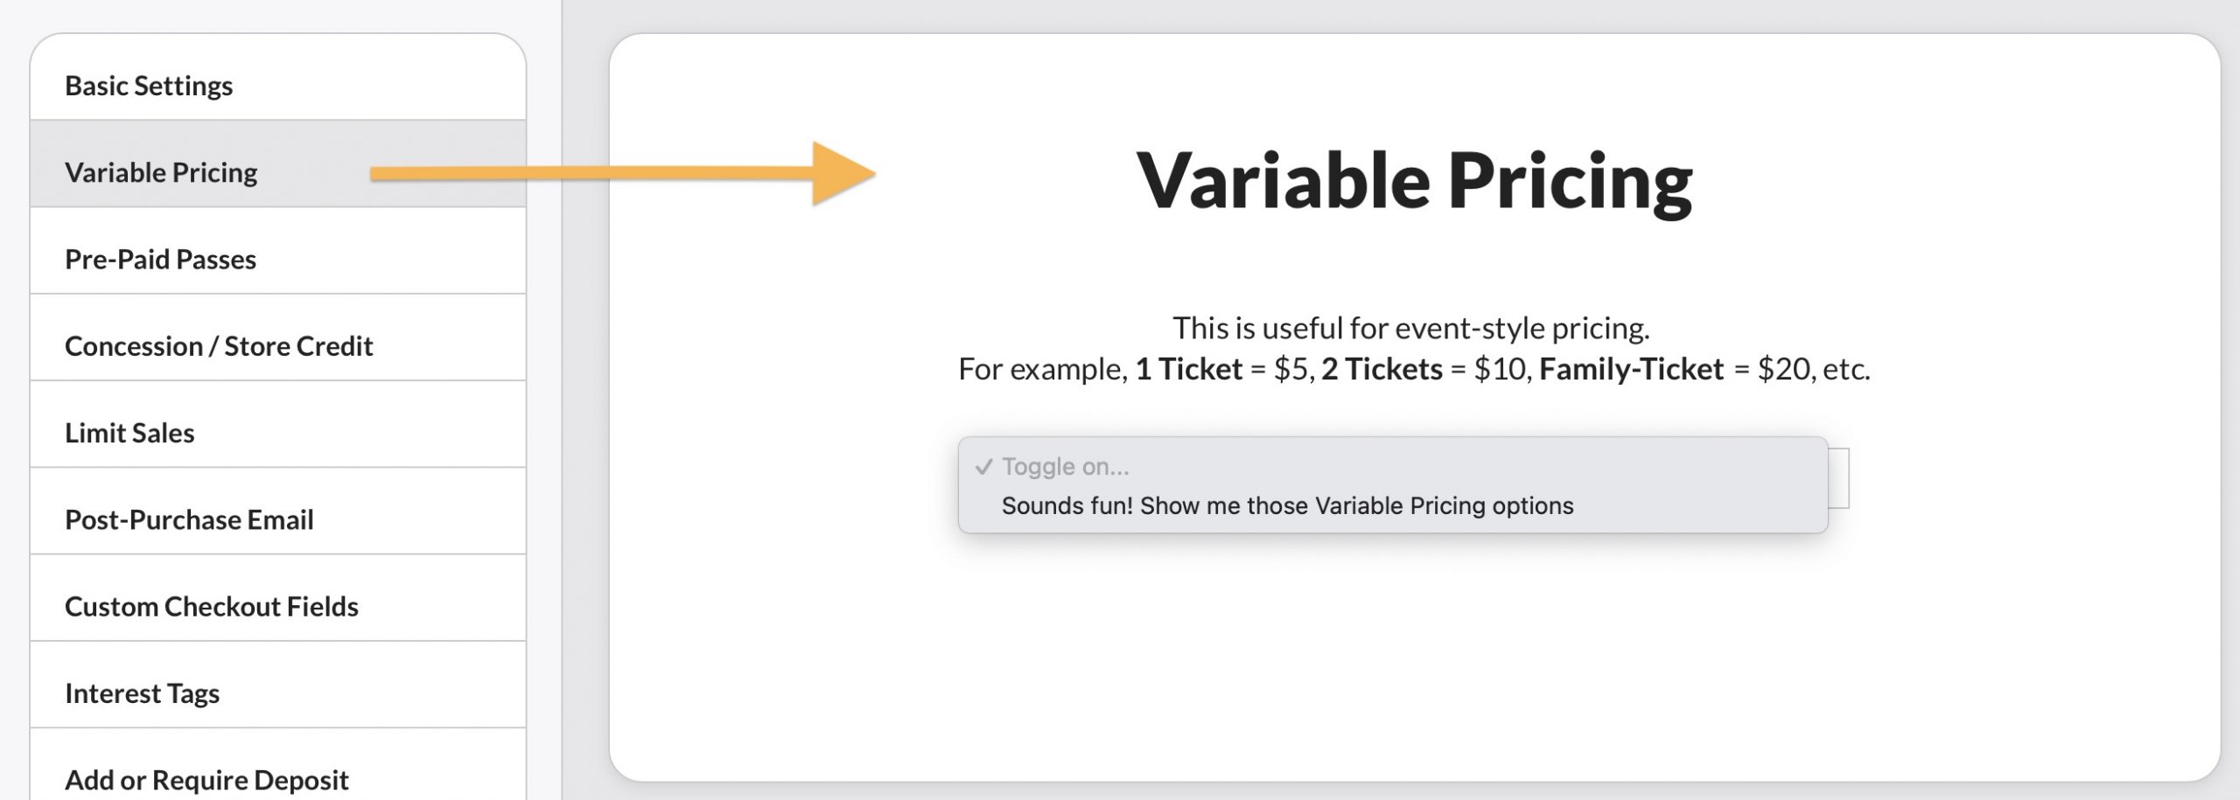Viewport: 2240px width, 800px height.
Task: Click the '$20, etc.' price text
Action: (1813, 369)
